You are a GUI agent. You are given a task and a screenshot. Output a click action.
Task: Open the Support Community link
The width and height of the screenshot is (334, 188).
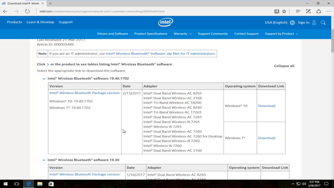pyautogui.click(x=213, y=34)
